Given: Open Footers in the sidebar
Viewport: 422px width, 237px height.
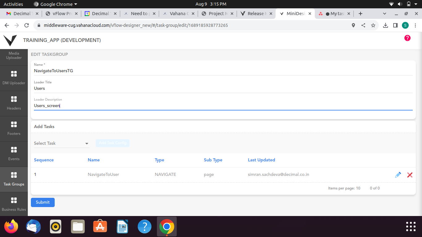Looking at the screenshot, I should (x=14, y=129).
